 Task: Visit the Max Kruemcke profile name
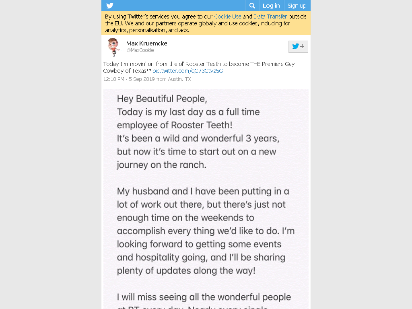(x=146, y=43)
